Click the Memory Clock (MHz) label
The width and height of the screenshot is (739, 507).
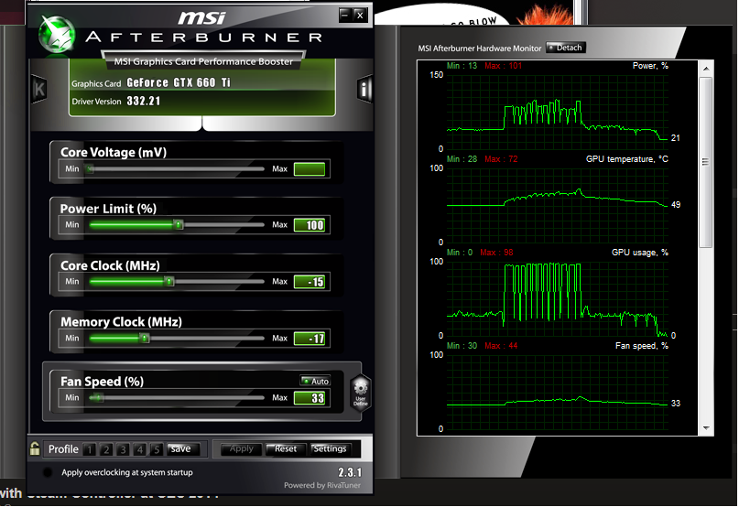121,322
